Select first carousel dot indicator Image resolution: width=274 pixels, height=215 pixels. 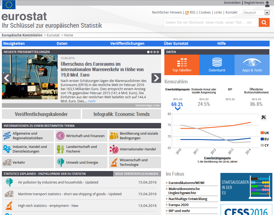pyautogui.click(x=148, y=52)
